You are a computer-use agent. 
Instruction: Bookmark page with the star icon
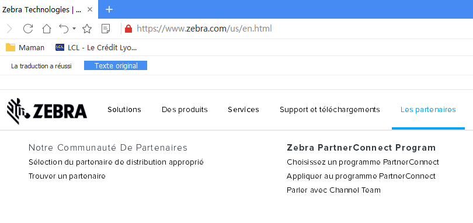(x=87, y=29)
